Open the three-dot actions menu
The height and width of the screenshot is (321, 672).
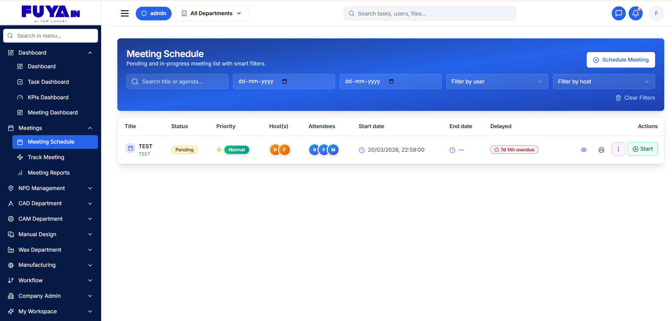click(618, 149)
